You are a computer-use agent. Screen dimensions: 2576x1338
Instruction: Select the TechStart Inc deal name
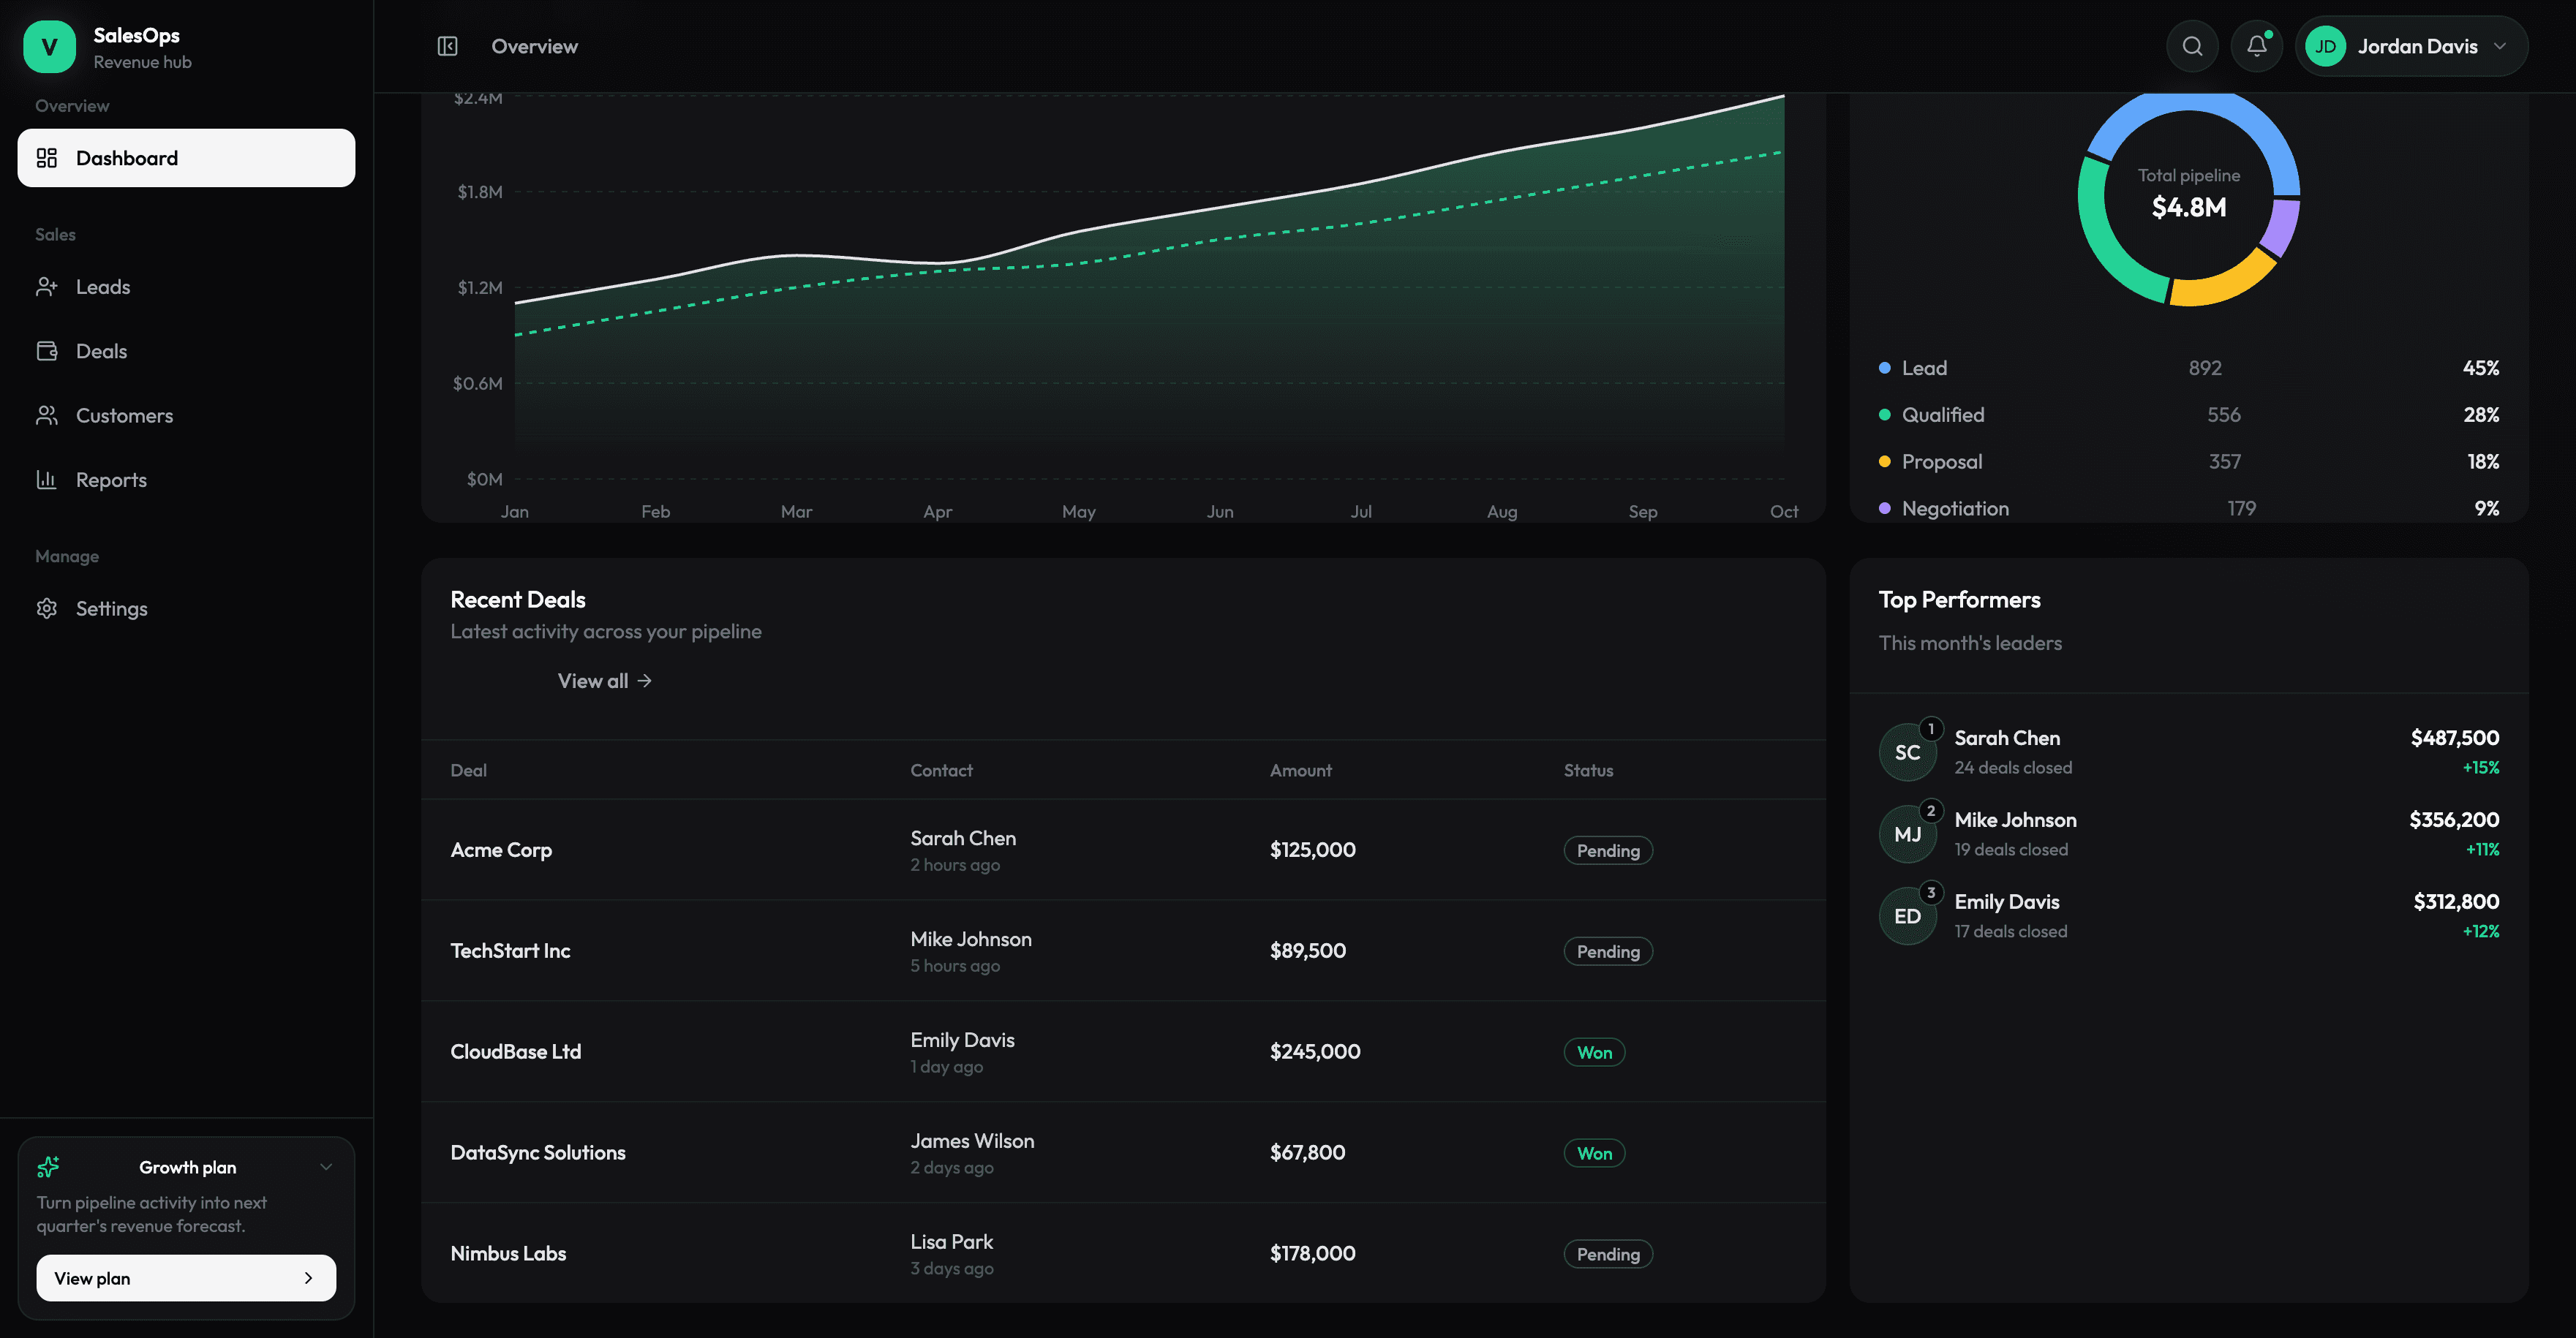coord(510,951)
